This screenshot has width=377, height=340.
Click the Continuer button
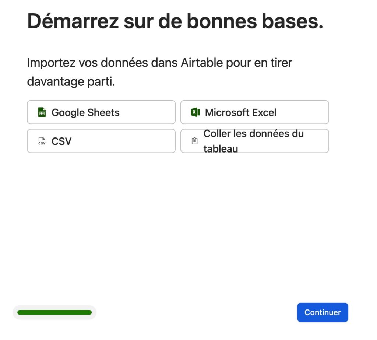point(323,312)
